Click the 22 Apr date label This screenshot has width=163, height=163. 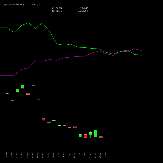click(x=84, y=155)
